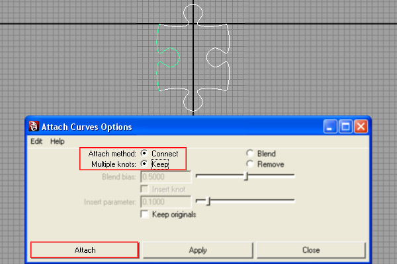Select the Blend attach method

pos(249,153)
